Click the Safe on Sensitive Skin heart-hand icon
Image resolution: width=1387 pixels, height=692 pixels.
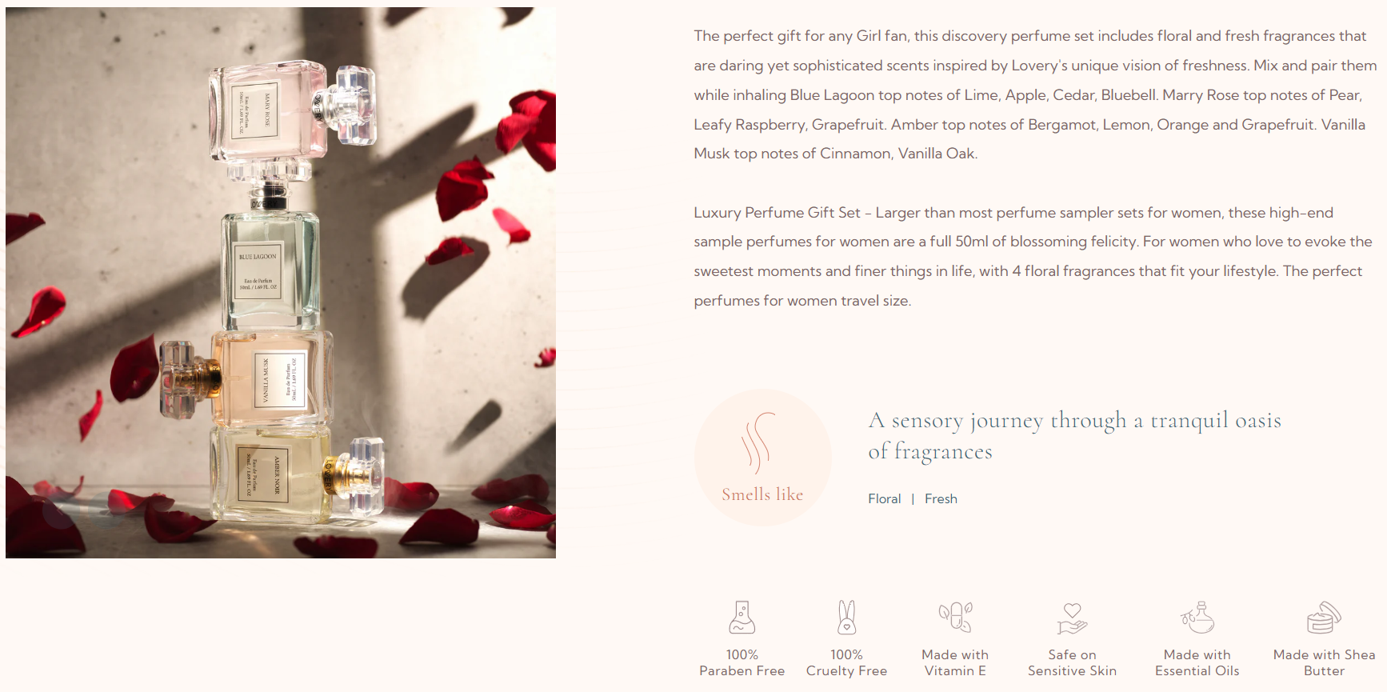[1072, 618]
